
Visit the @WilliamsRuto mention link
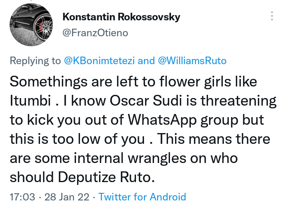(x=192, y=61)
